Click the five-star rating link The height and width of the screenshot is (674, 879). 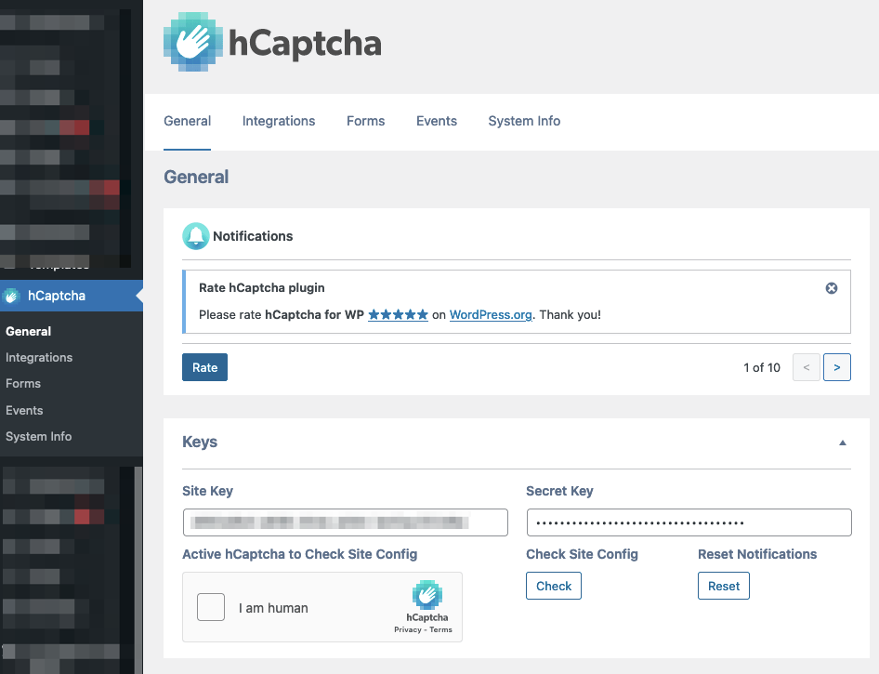(x=398, y=314)
